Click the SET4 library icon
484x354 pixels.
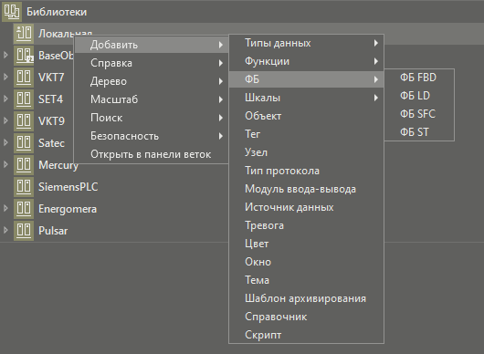[24, 99]
